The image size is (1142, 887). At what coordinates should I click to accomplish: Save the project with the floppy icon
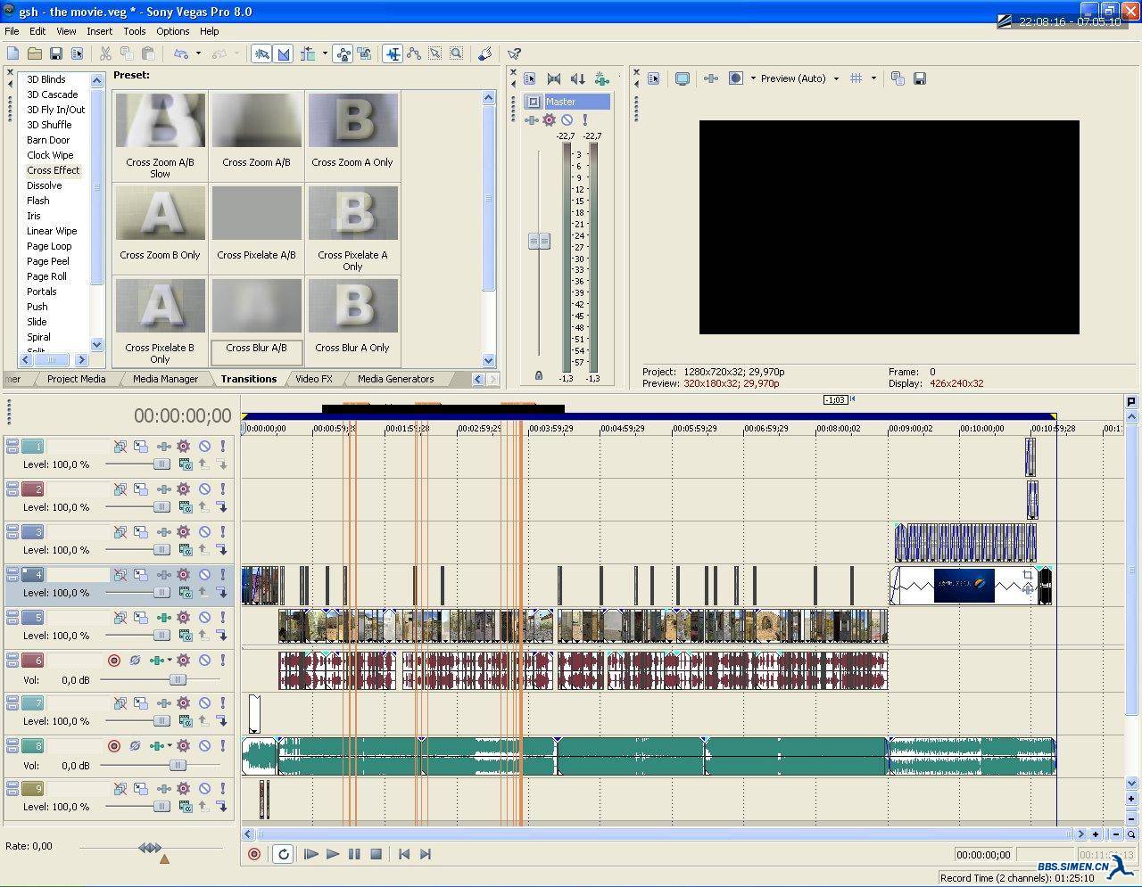click(x=56, y=54)
